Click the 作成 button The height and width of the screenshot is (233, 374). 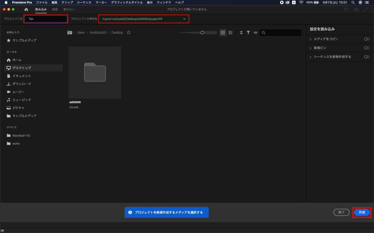pos(362,212)
